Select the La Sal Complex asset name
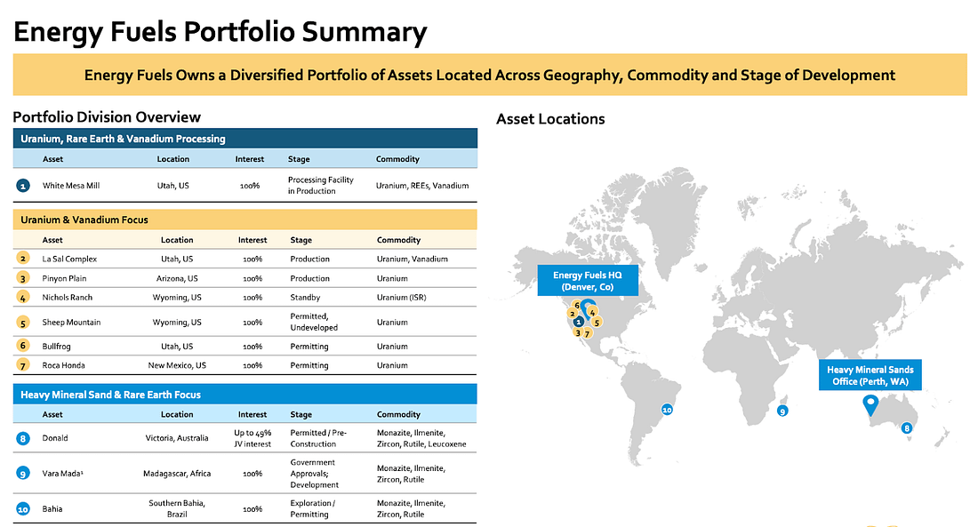The width and height of the screenshot is (978, 527). [69, 259]
